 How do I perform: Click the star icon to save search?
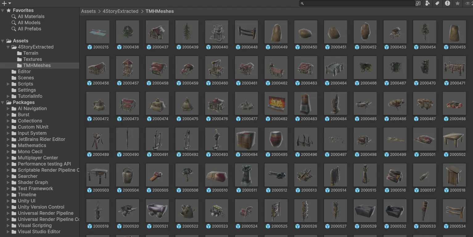point(458,3)
